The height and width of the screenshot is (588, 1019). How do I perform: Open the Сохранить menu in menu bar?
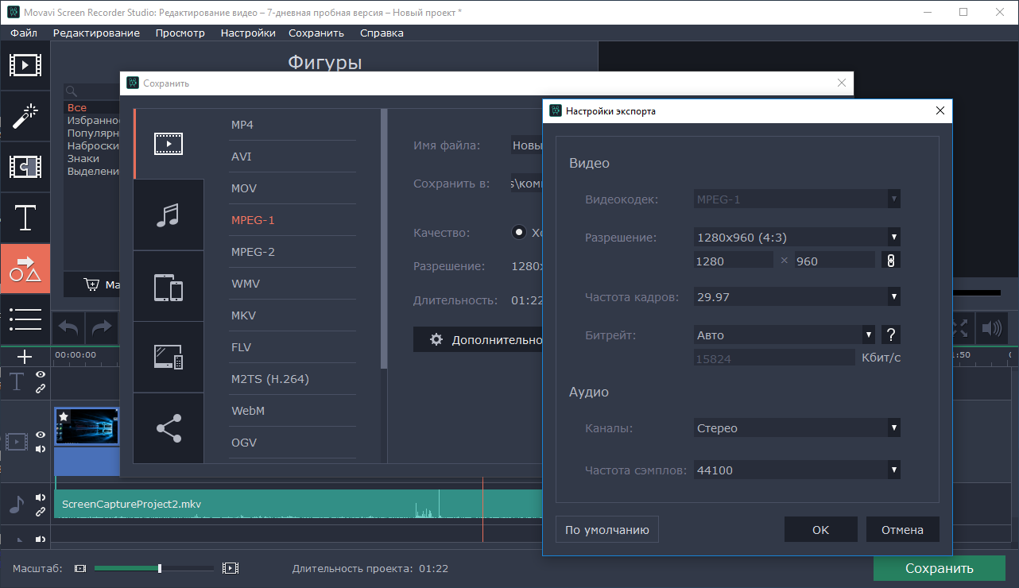316,33
